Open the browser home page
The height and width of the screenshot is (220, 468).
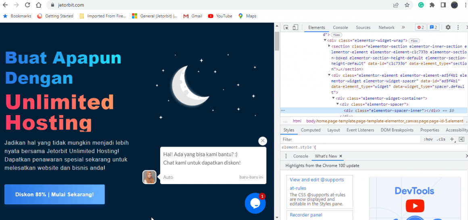pos(38,5)
